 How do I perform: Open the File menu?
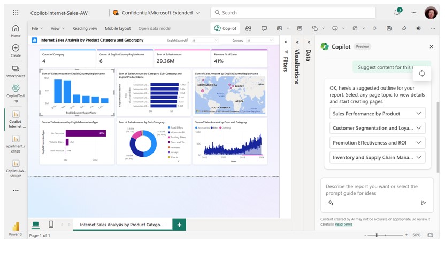pos(37,28)
